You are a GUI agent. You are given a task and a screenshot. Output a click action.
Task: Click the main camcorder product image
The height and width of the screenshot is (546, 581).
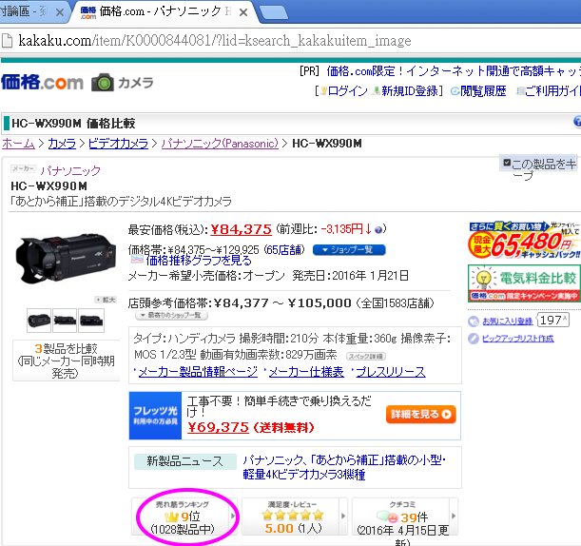[65, 259]
